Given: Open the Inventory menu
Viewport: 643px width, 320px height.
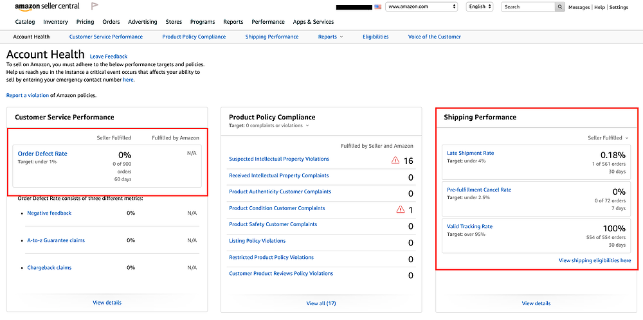Looking at the screenshot, I should (x=55, y=22).
